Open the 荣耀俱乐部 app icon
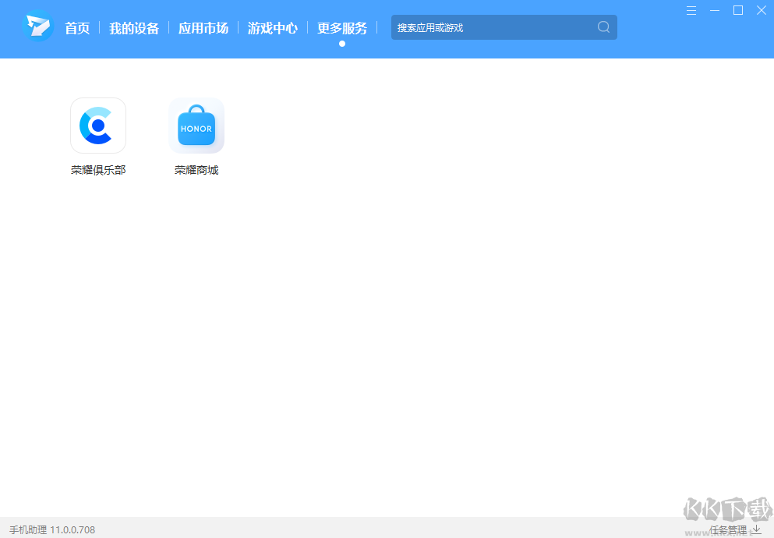774x538 pixels. (x=98, y=126)
